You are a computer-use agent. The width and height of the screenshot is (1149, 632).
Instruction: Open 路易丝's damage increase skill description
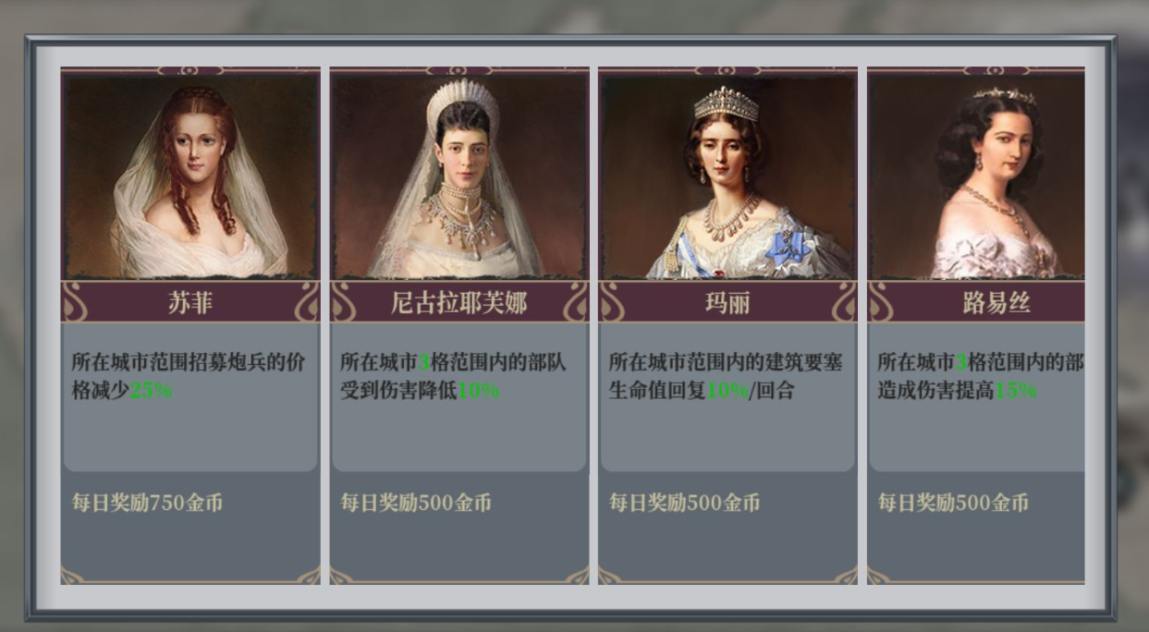click(980, 376)
